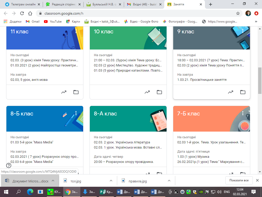Image resolution: width=262 pixels, height=197 pixels.
Task: Expand options arrow for правила.jpg download
Action: pyautogui.click(x=169, y=181)
